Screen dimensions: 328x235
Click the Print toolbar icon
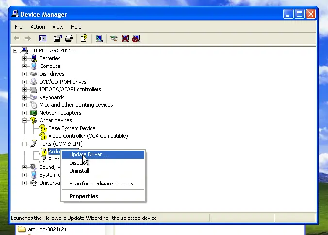(x=69, y=38)
